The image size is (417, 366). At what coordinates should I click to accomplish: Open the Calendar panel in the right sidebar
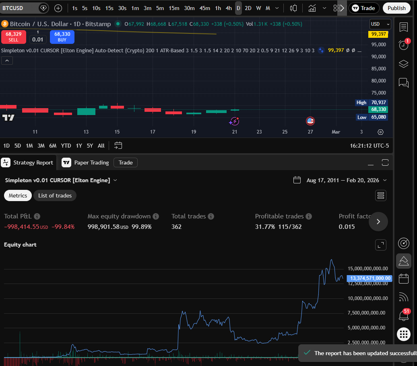[x=404, y=278]
